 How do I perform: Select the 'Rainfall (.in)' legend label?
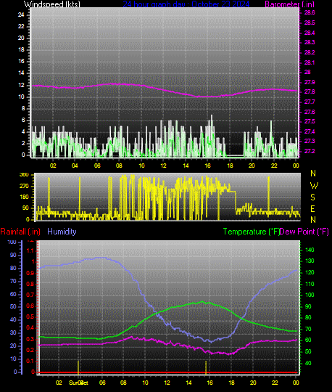(20, 232)
